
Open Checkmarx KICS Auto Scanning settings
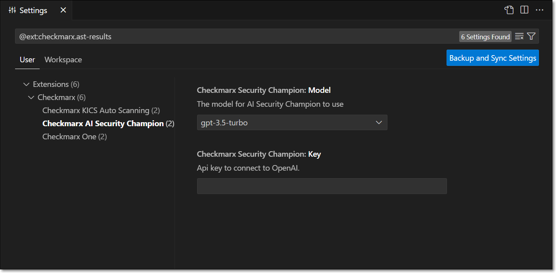101,110
